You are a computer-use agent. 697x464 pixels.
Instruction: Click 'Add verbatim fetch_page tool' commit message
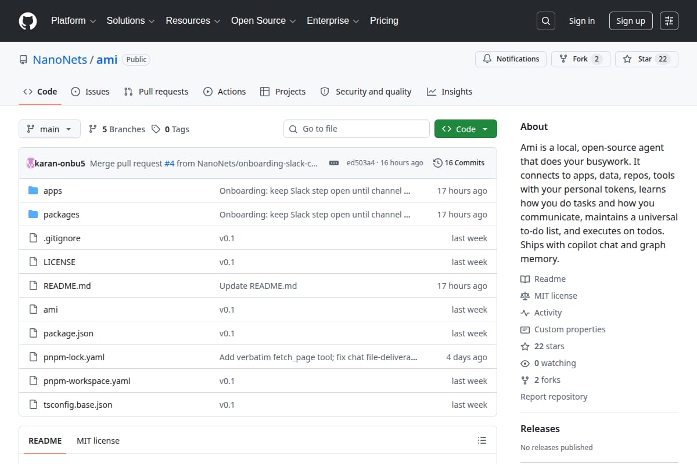[318, 357]
